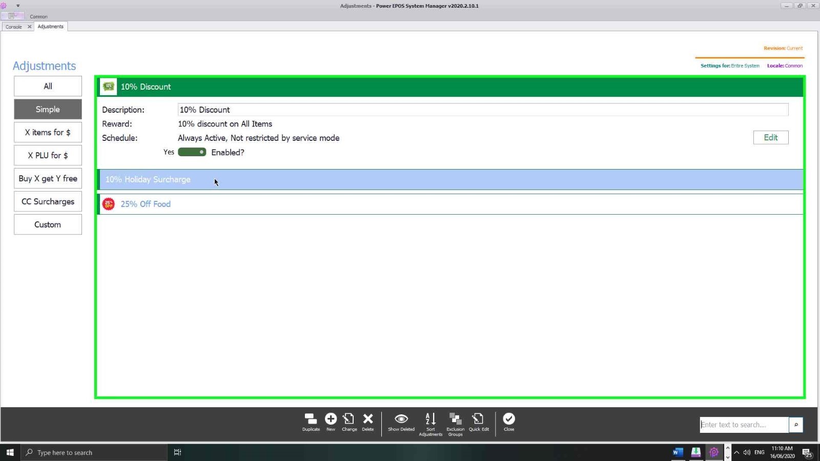
Task: Show hidden system tray icons
Action: coord(736,452)
